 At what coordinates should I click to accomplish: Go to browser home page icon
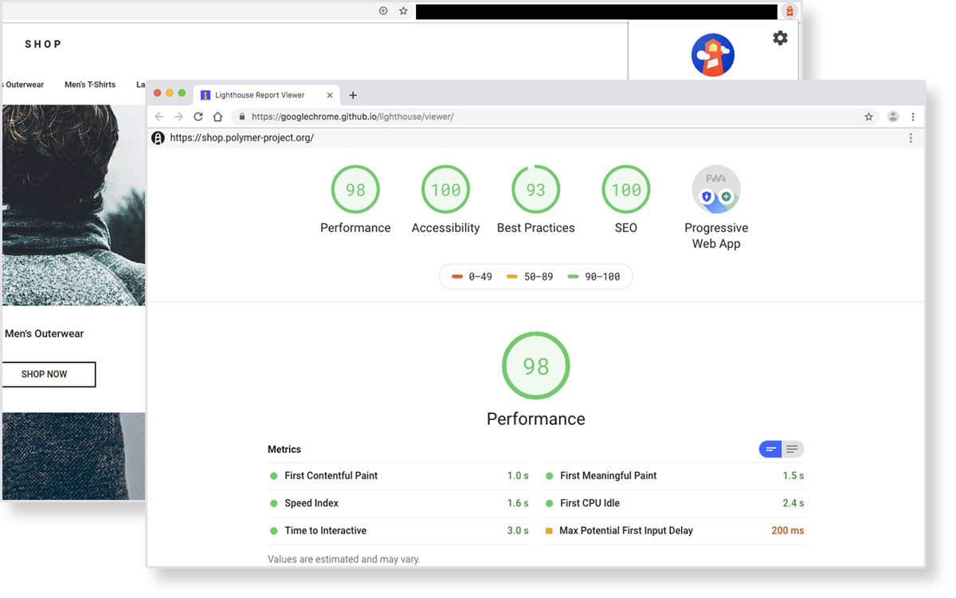click(217, 116)
